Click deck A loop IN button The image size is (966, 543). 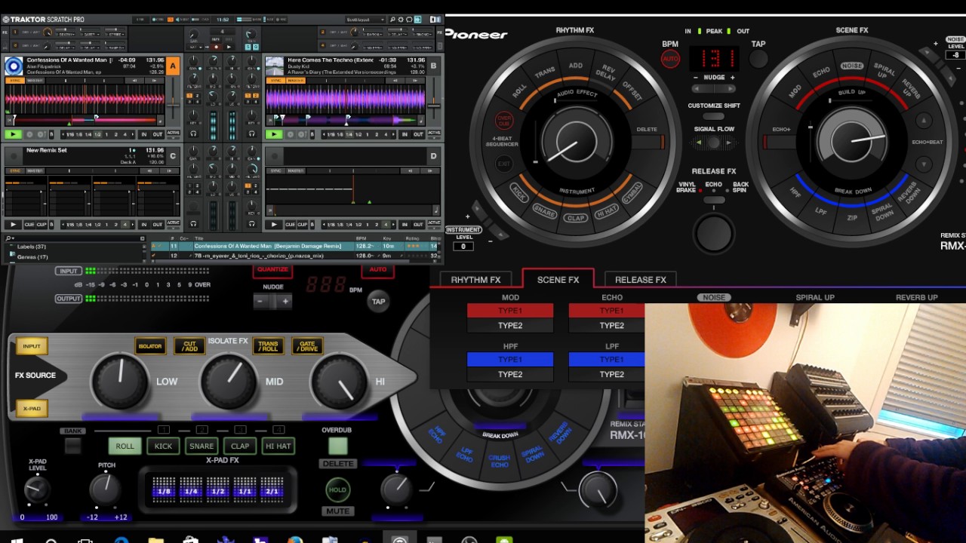(143, 134)
